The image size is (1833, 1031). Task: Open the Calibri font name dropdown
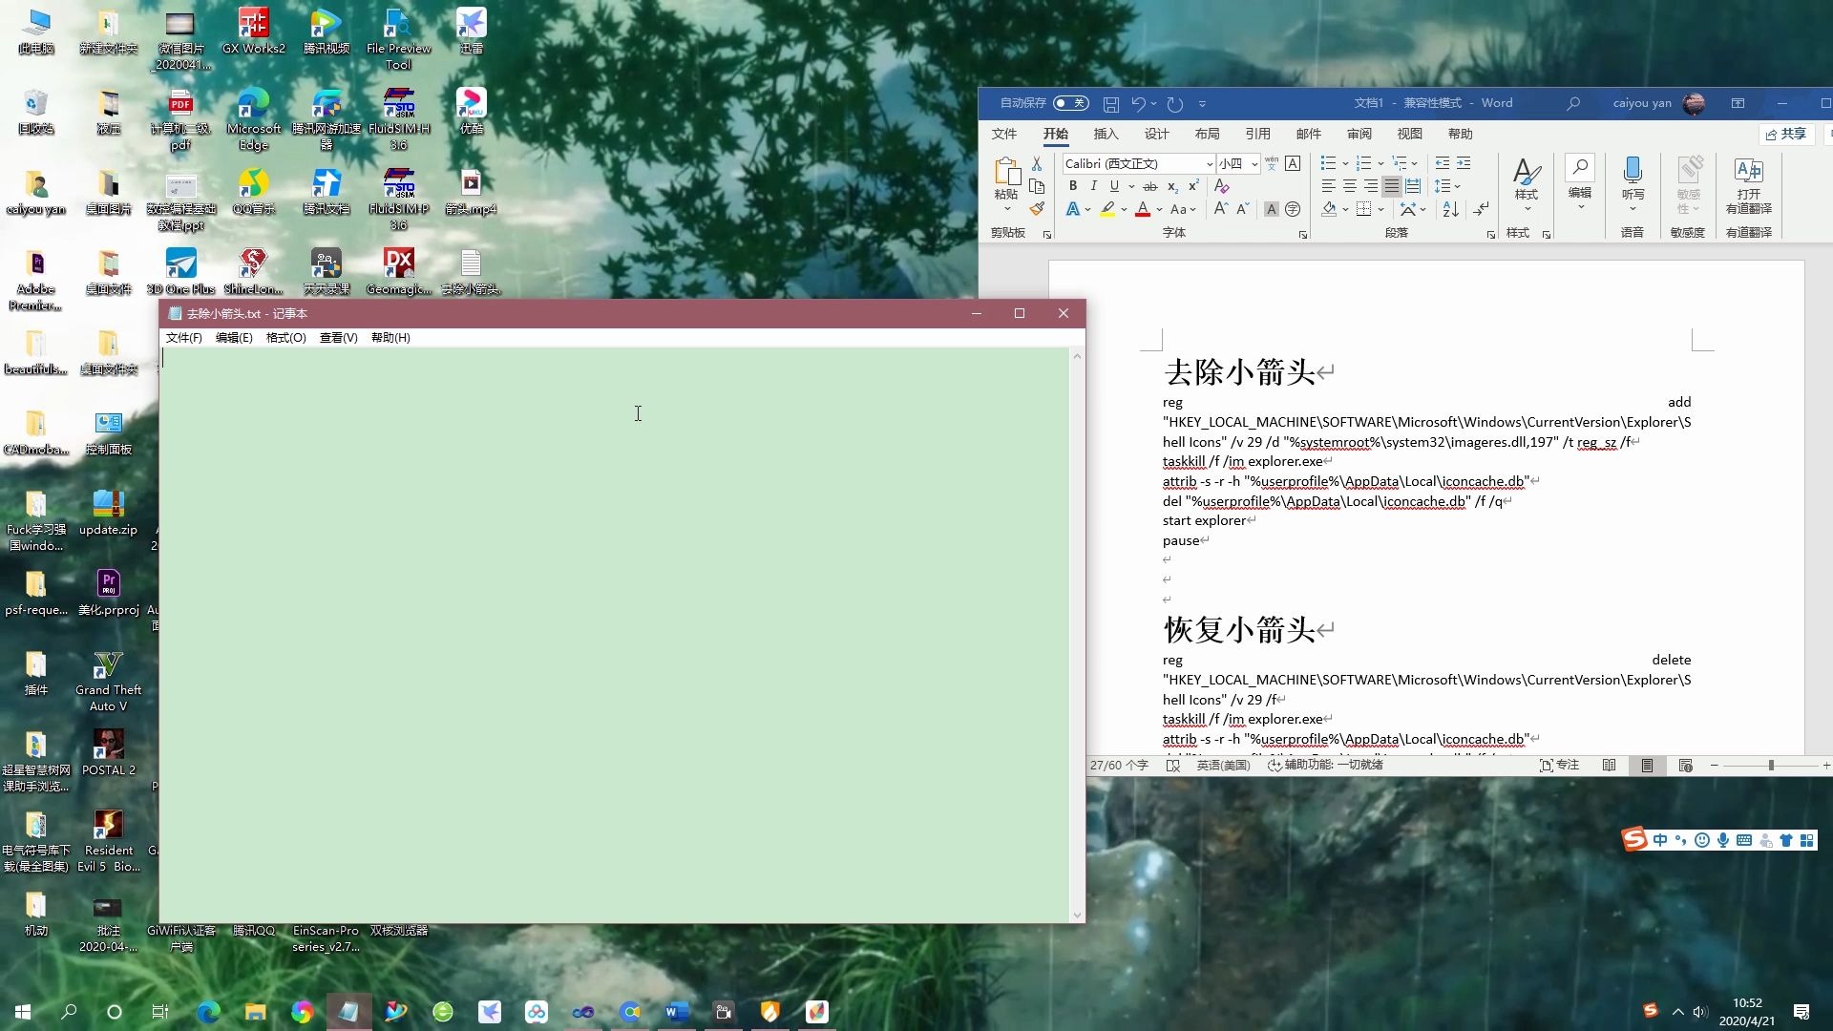[1210, 163]
